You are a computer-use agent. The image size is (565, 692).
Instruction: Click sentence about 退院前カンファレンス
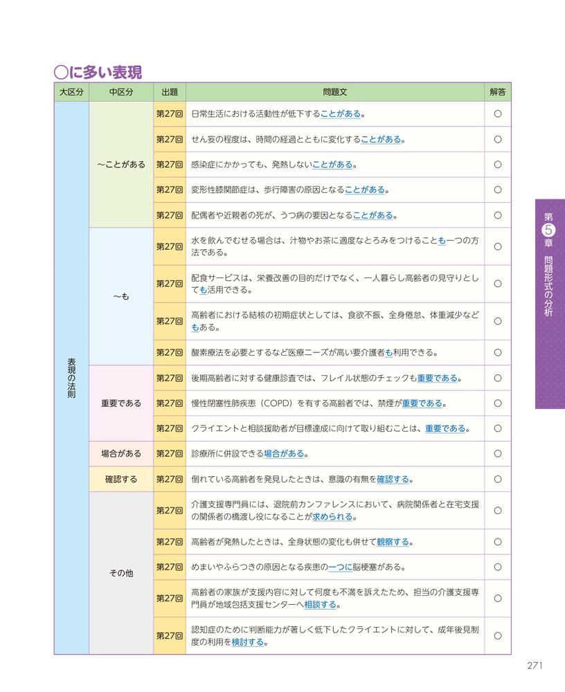coord(335,511)
